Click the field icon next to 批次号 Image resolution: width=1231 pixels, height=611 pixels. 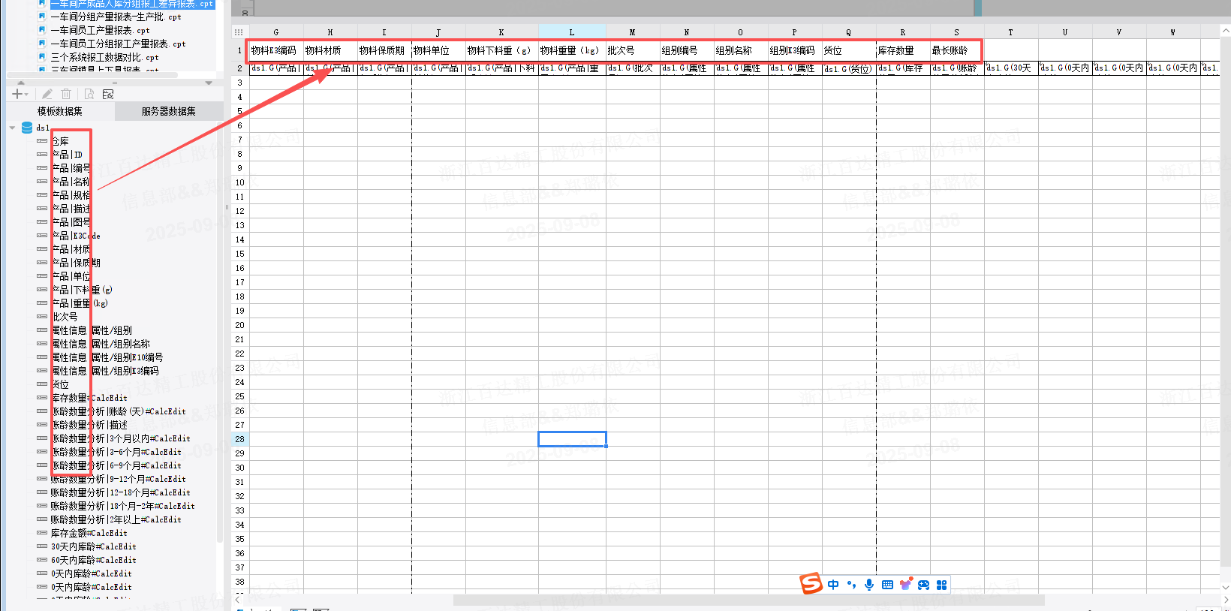[x=42, y=317]
